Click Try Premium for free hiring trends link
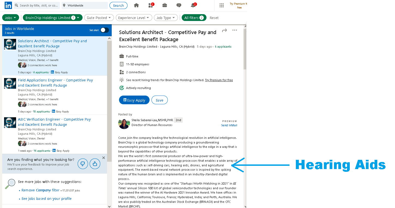The height and width of the screenshot is (208, 395). click(x=219, y=80)
